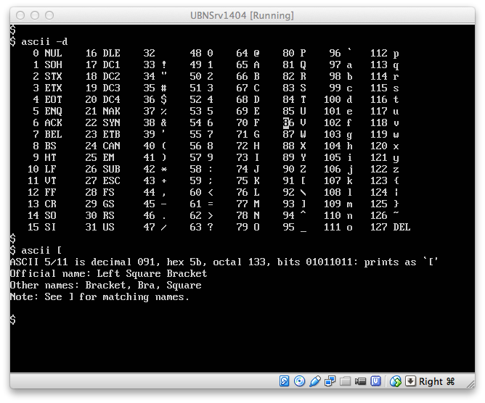The height and width of the screenshot is (403, 485).
Task: Click the 'SYN' entry
Action: pos(111,123)
